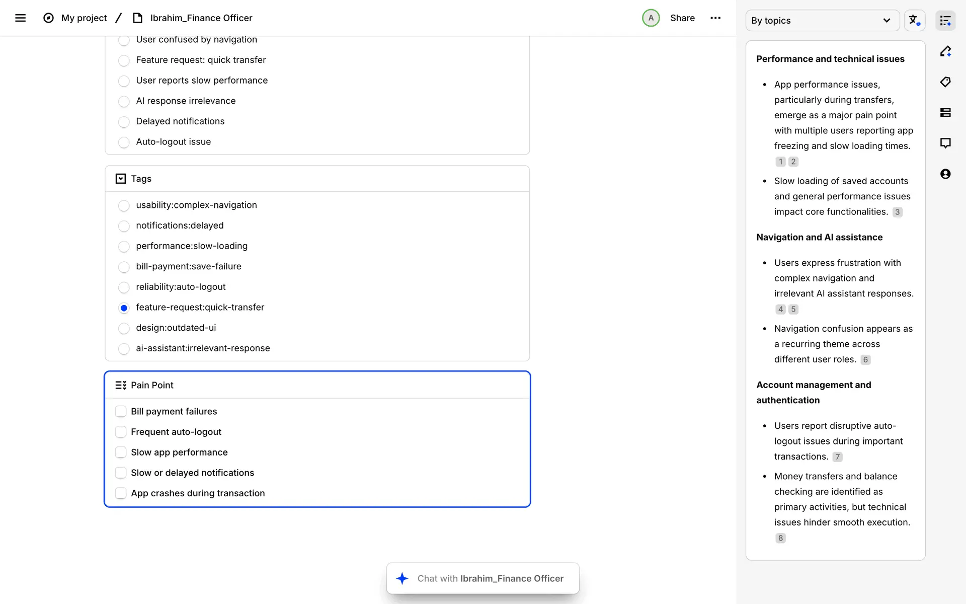This screenshot has width=966, height=604.
Task: Open the By topics dropdown
Action: (x=822, y=21)
